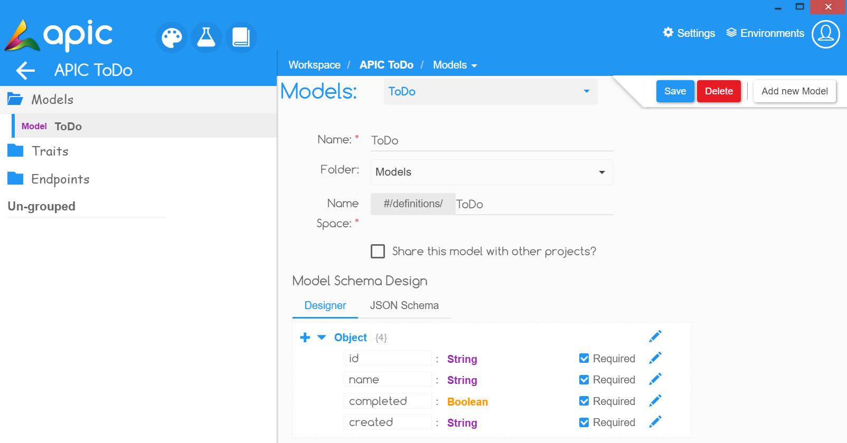Open the Designer palette icon
Screen dimensions: 847x443
(x=172, y=37)
